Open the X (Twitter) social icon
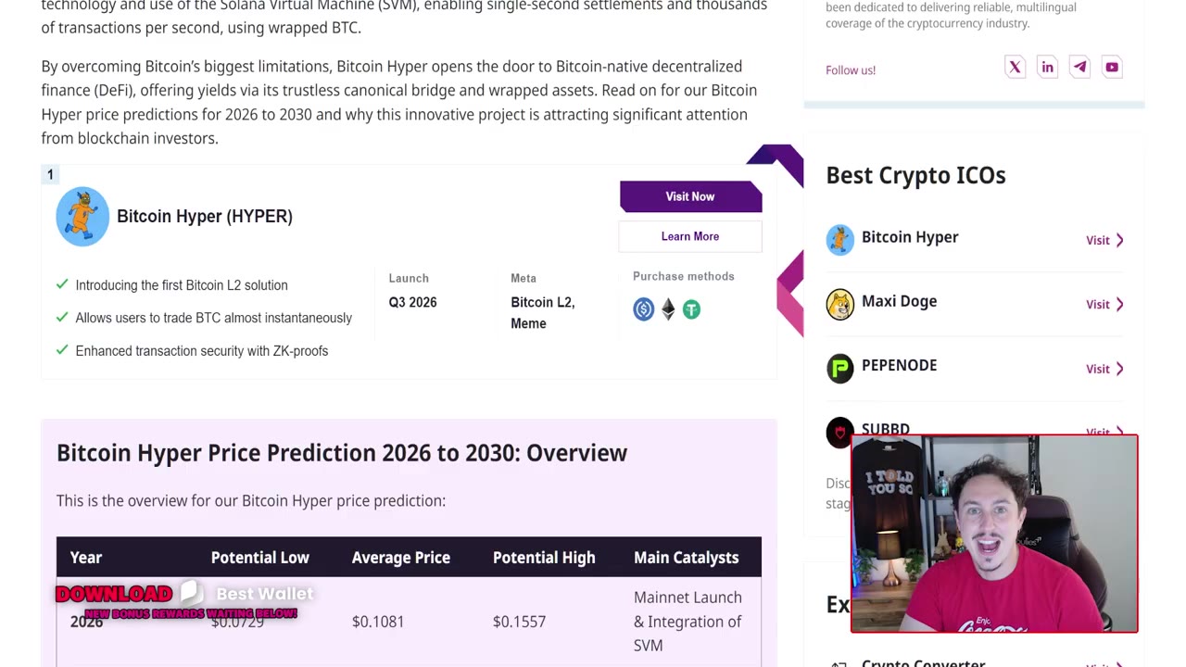1186x667 pixels. [1015, 67]
